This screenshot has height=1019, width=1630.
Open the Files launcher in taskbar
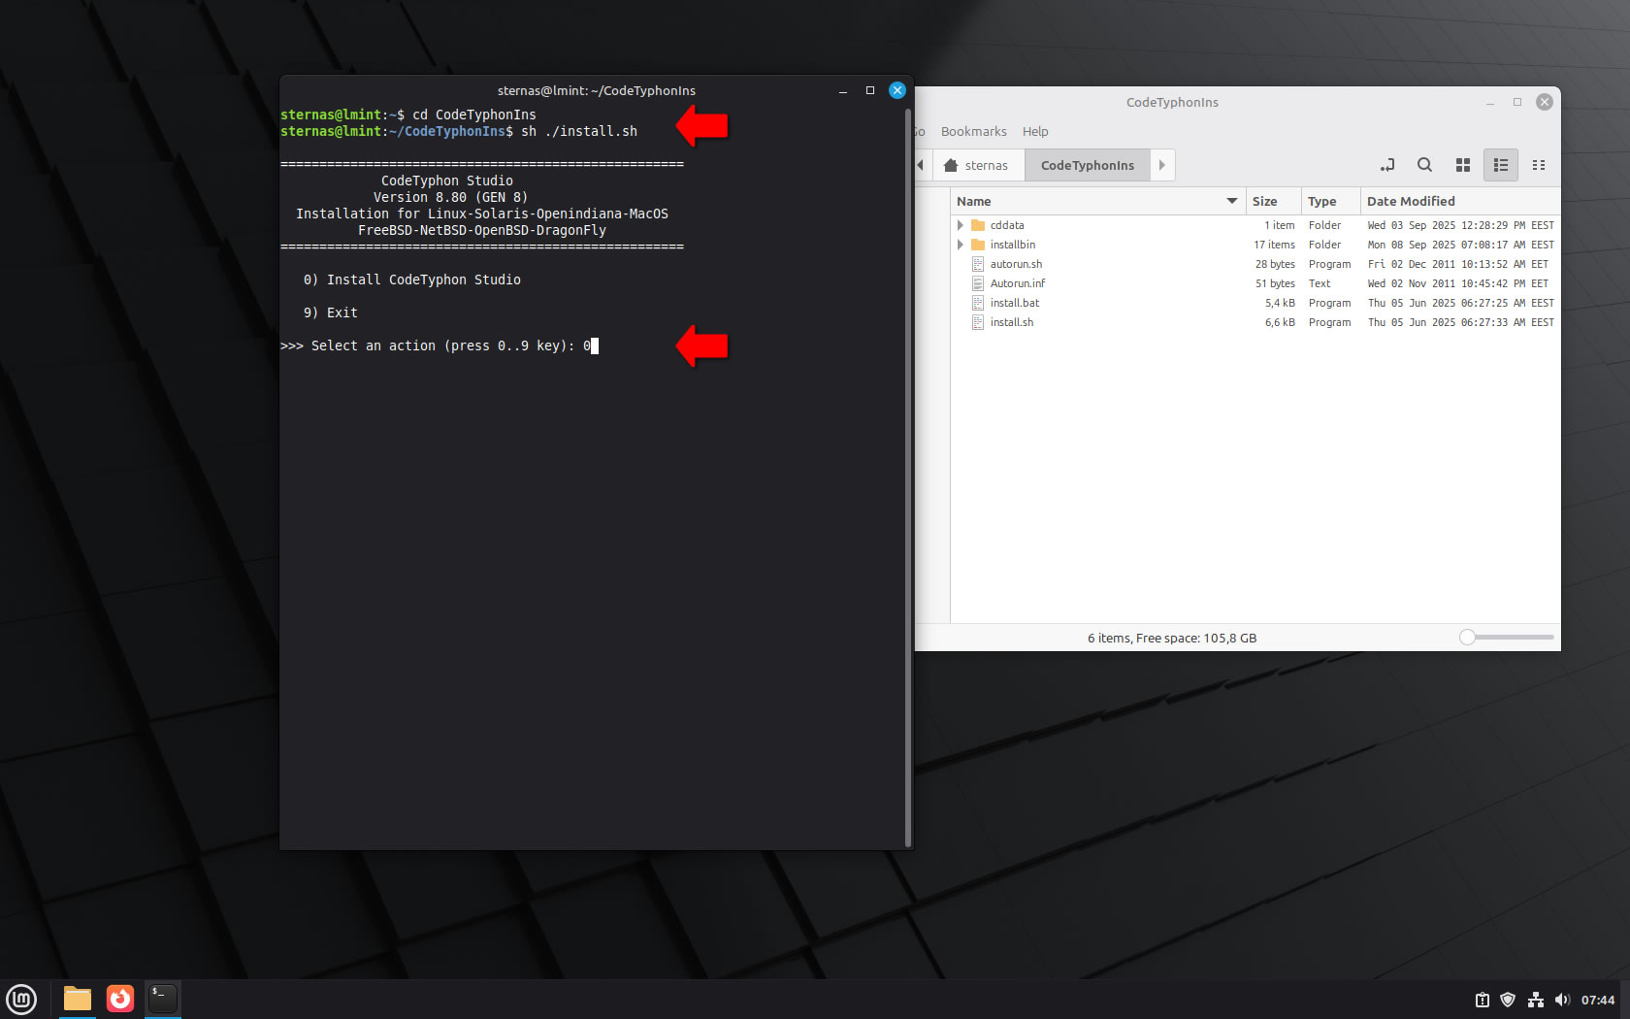coord(78,999)
